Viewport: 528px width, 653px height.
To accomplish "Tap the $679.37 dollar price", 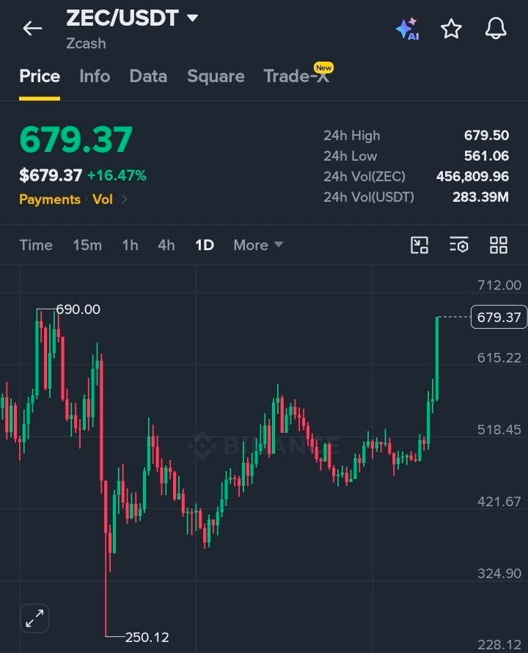I will 51,175.
